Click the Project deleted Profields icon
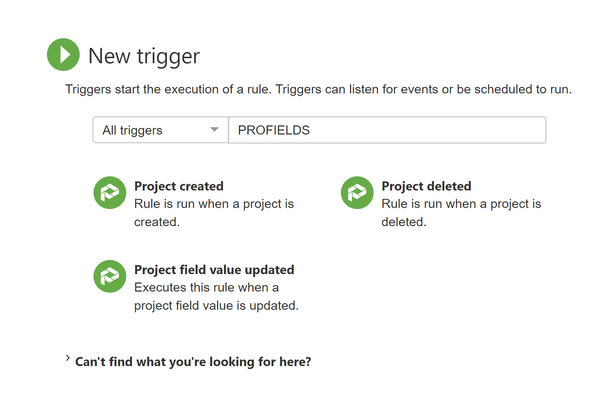The width and height of the screenshot is (609, 405). [x=357, y=193]
